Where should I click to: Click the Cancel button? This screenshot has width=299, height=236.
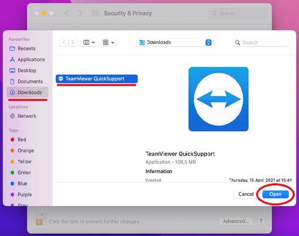tap(246, 194)
